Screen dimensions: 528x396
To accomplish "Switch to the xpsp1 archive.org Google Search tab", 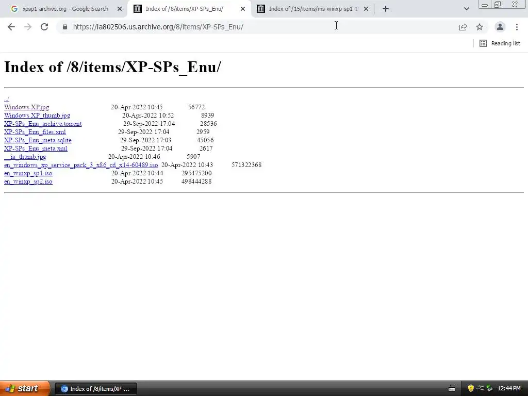I will click(x=65, y=9).
